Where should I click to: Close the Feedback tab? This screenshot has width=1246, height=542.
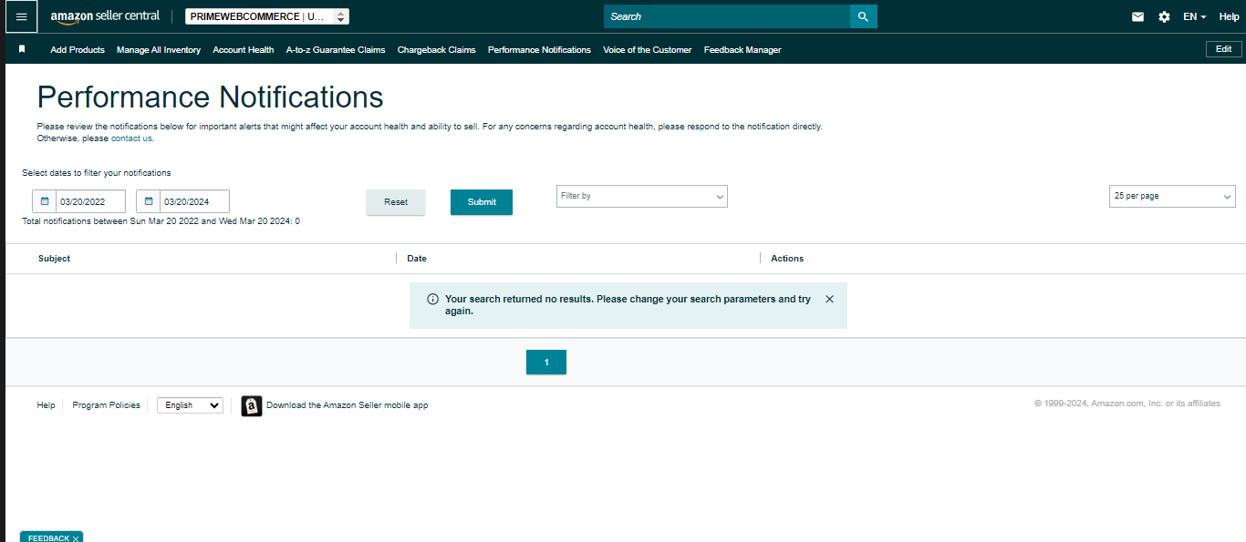tap(76, 538)
